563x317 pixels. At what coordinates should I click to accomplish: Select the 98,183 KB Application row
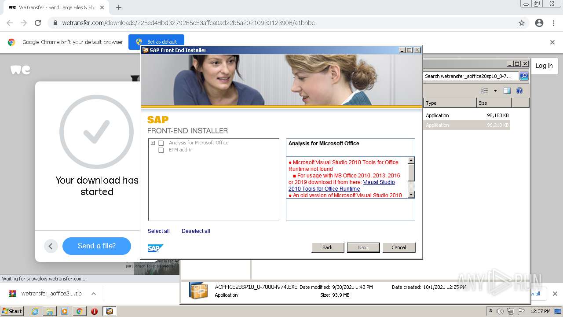pos(467,115)
